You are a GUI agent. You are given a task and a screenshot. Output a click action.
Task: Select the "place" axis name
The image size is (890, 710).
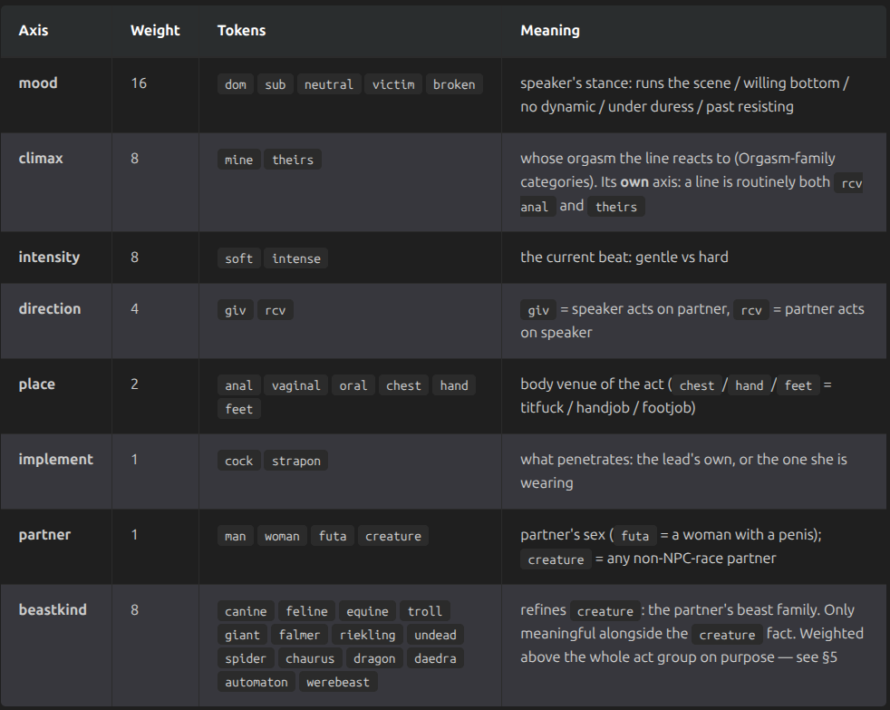pyautogui.click(x=37, y=384)
